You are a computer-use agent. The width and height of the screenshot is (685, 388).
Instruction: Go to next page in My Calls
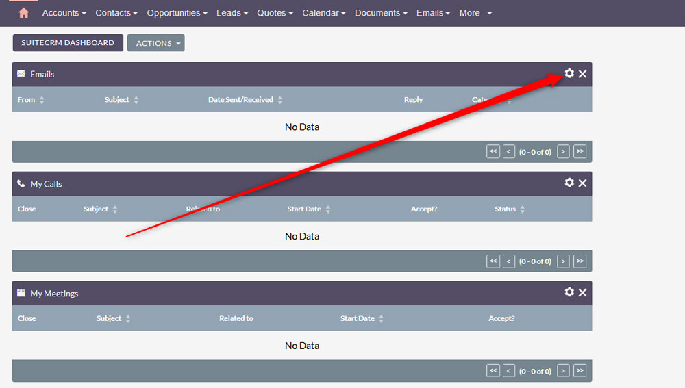[563, 261]
